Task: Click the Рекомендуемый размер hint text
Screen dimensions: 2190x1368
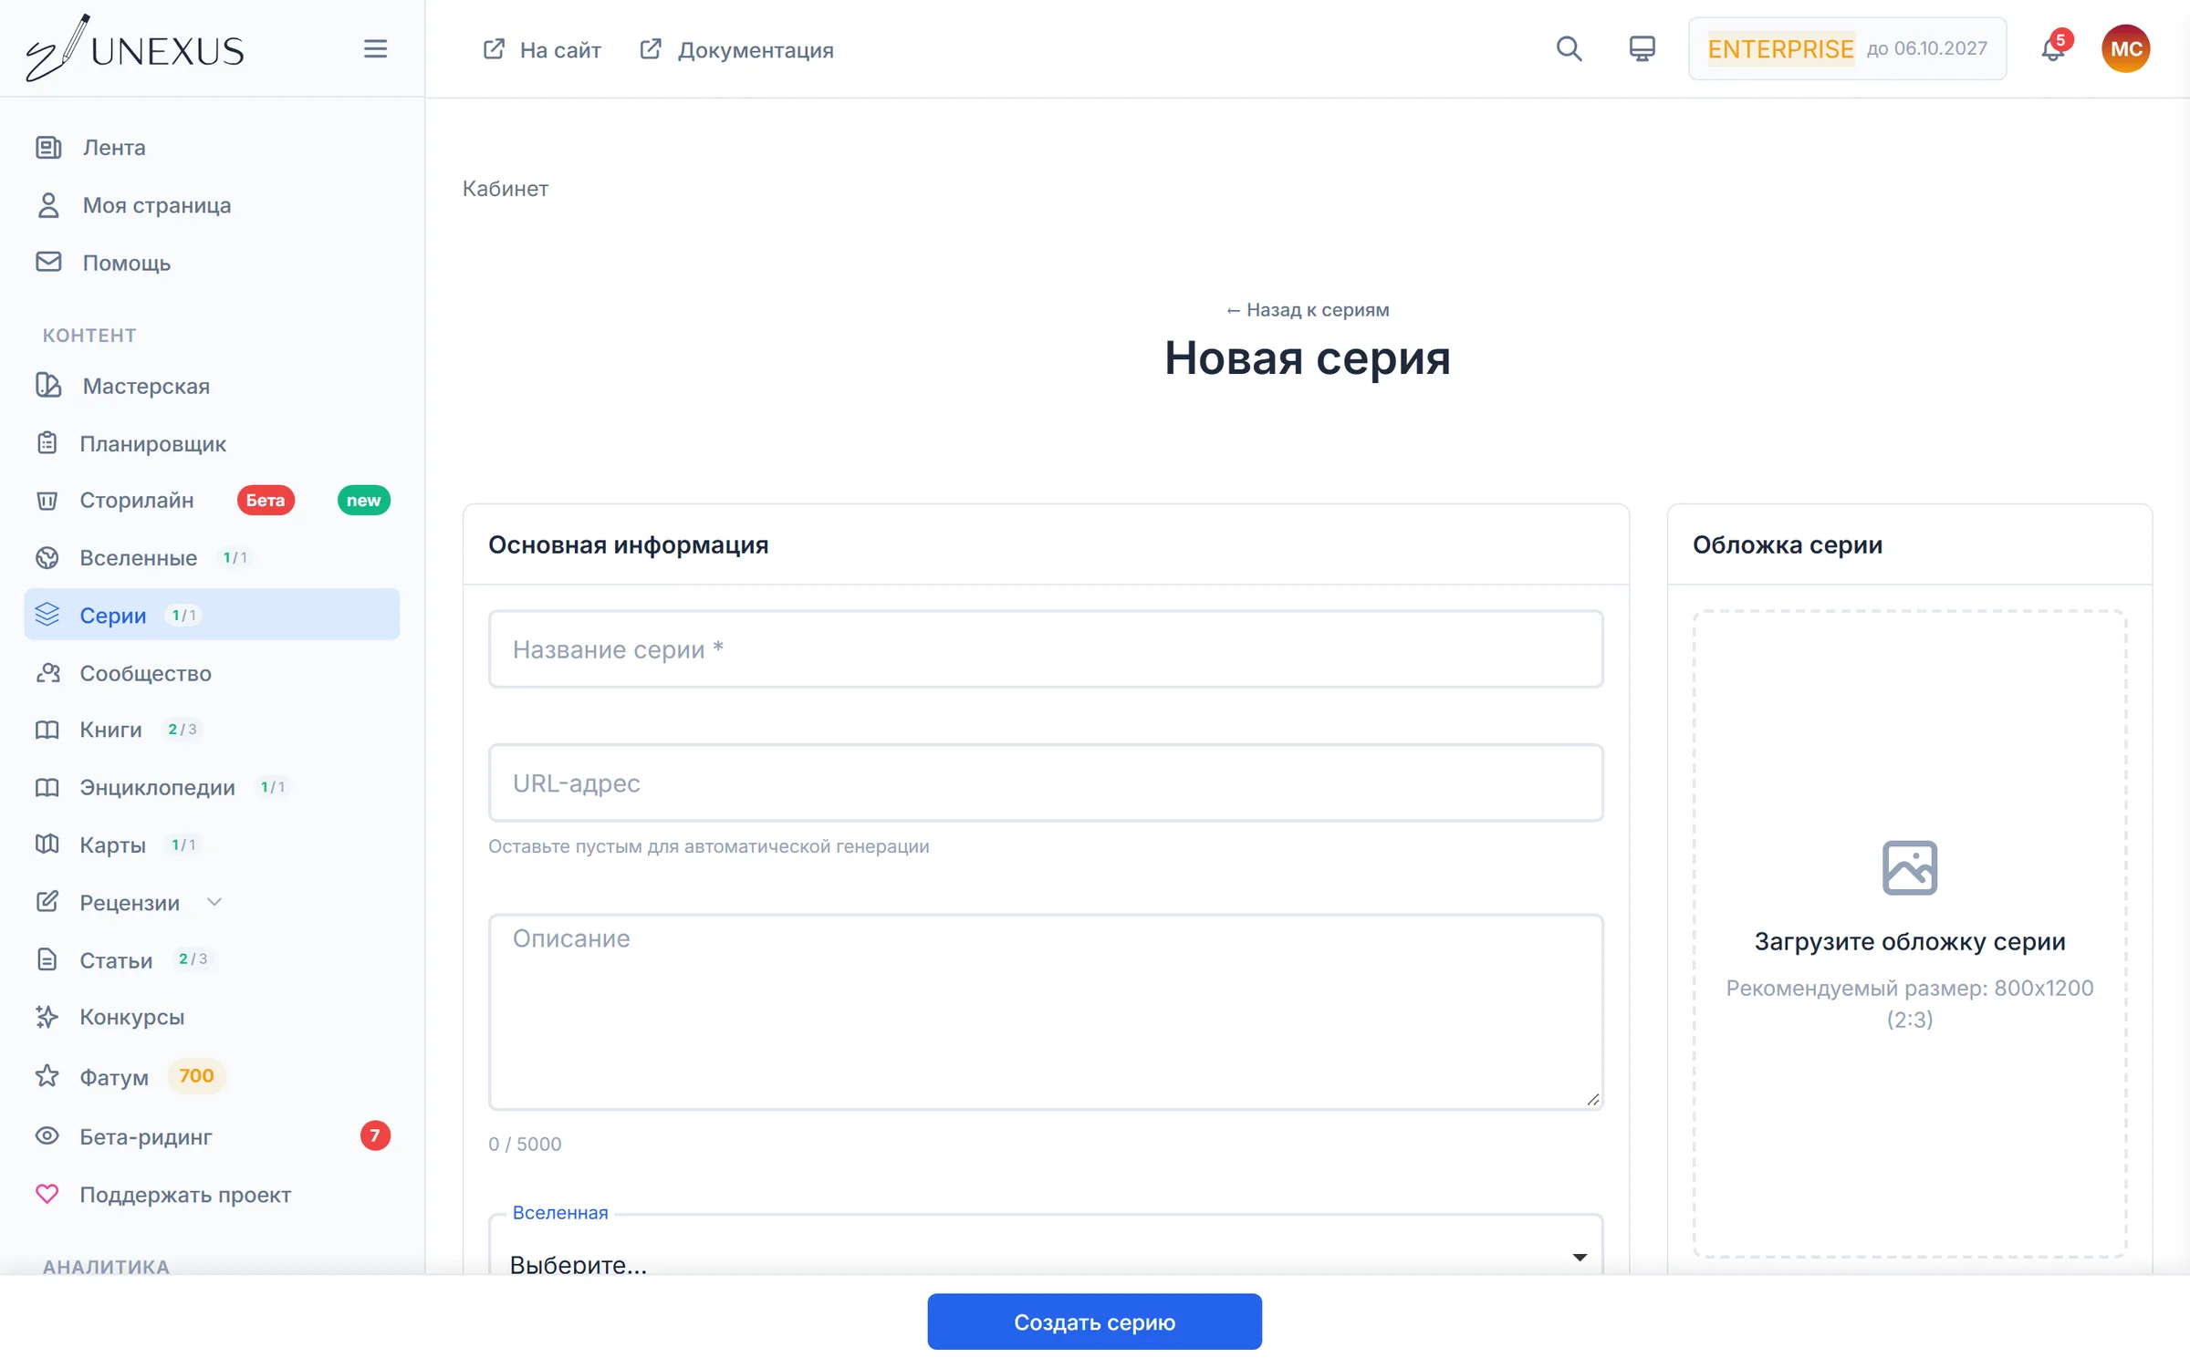Action: click(x=1910, y=1003)
